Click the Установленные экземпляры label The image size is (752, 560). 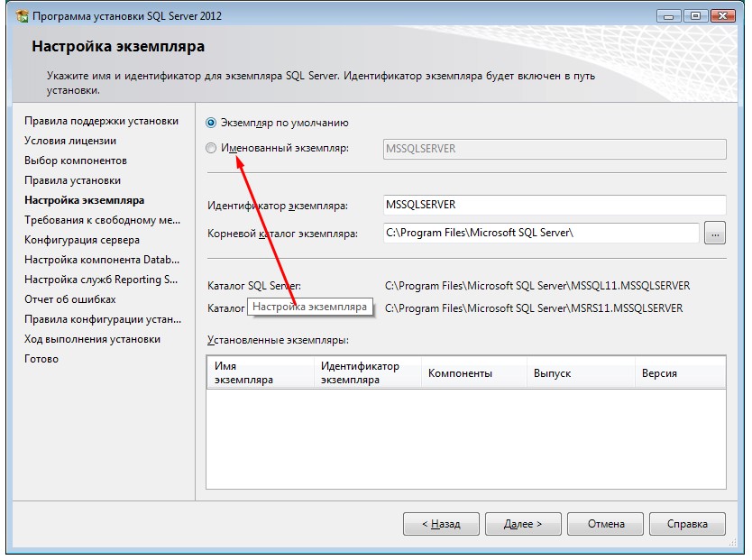point(278,340)
